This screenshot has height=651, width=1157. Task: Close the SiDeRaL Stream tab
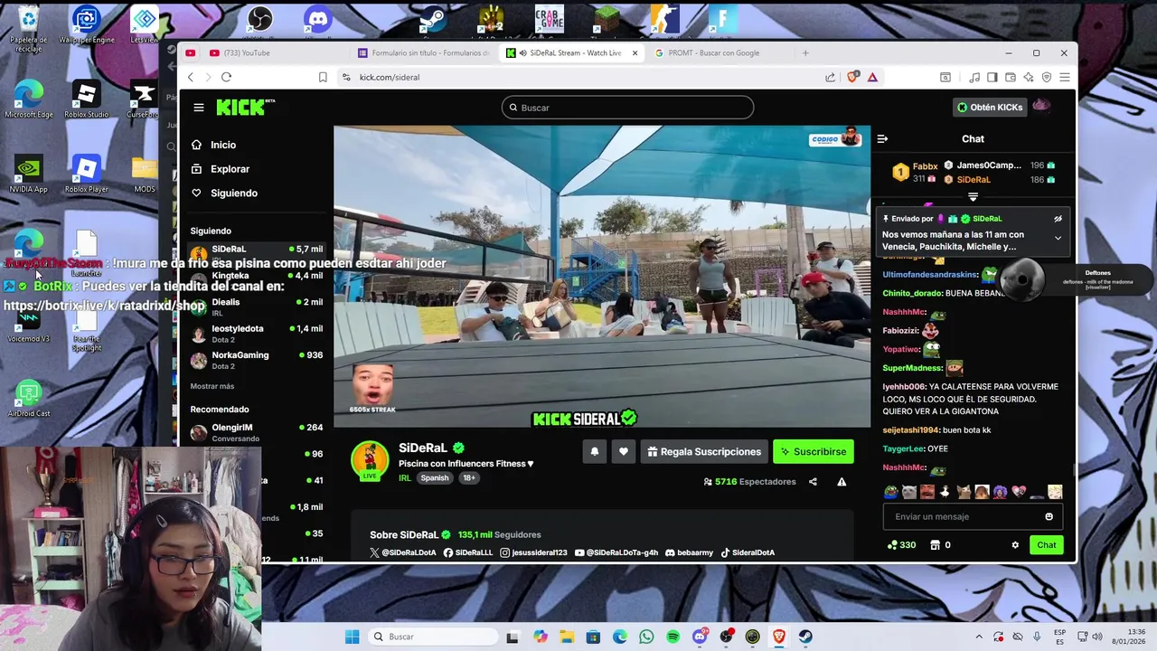click(635, 52)
